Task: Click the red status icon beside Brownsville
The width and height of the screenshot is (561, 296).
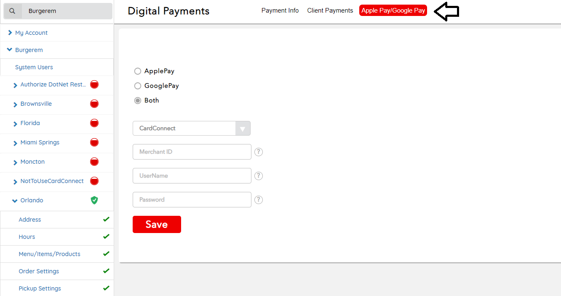Action: pos(94,104)
